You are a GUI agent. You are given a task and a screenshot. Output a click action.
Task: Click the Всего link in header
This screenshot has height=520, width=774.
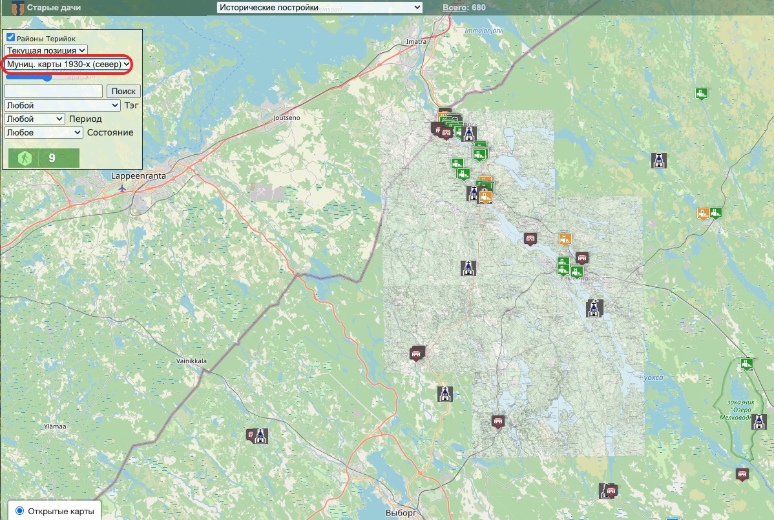[455, 8]
